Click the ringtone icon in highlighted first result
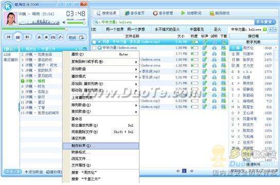This screenshot has height=185, width=280. click(204, 42)
